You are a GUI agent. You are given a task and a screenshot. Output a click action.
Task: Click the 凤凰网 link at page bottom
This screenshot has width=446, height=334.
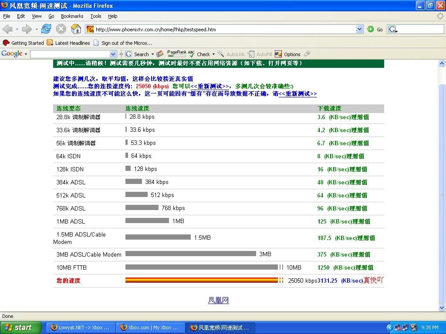pyautogui.click(x=218, y=300)
